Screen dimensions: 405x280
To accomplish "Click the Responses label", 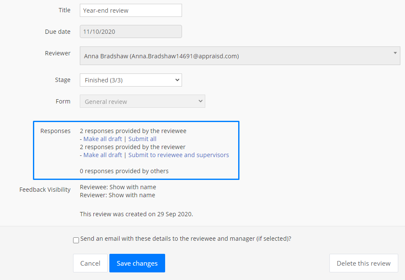I will [x=55, y=131].
